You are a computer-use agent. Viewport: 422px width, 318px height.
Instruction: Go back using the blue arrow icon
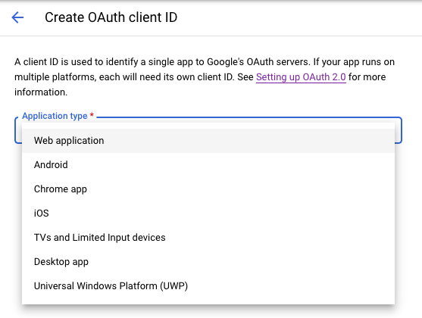(x=17, y=17)
